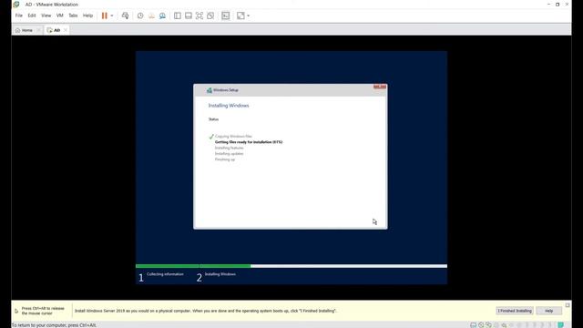Click the Windows Setup title icon

click(x=210, y=90)
